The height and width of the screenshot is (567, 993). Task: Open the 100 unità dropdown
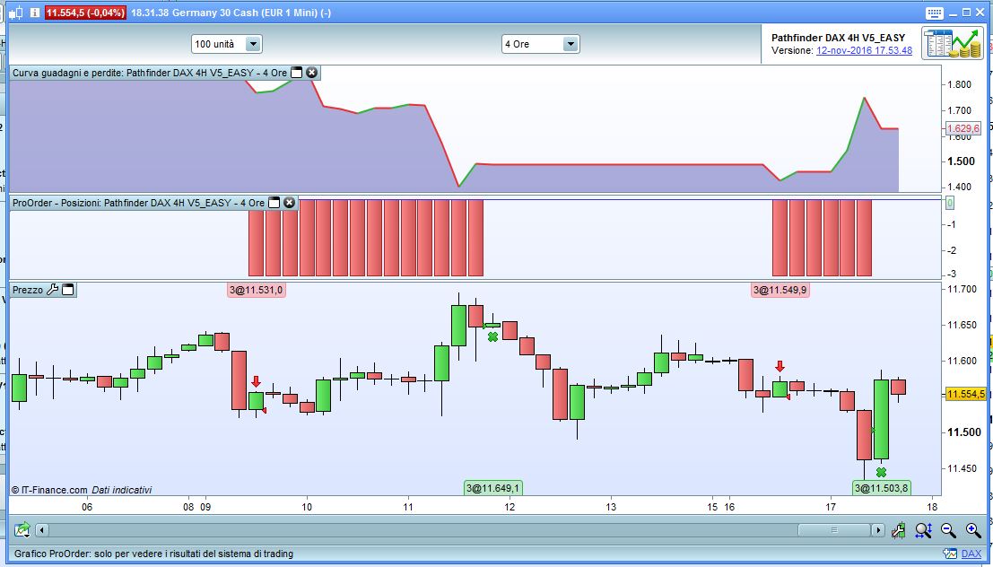click(x=227, y=44)
